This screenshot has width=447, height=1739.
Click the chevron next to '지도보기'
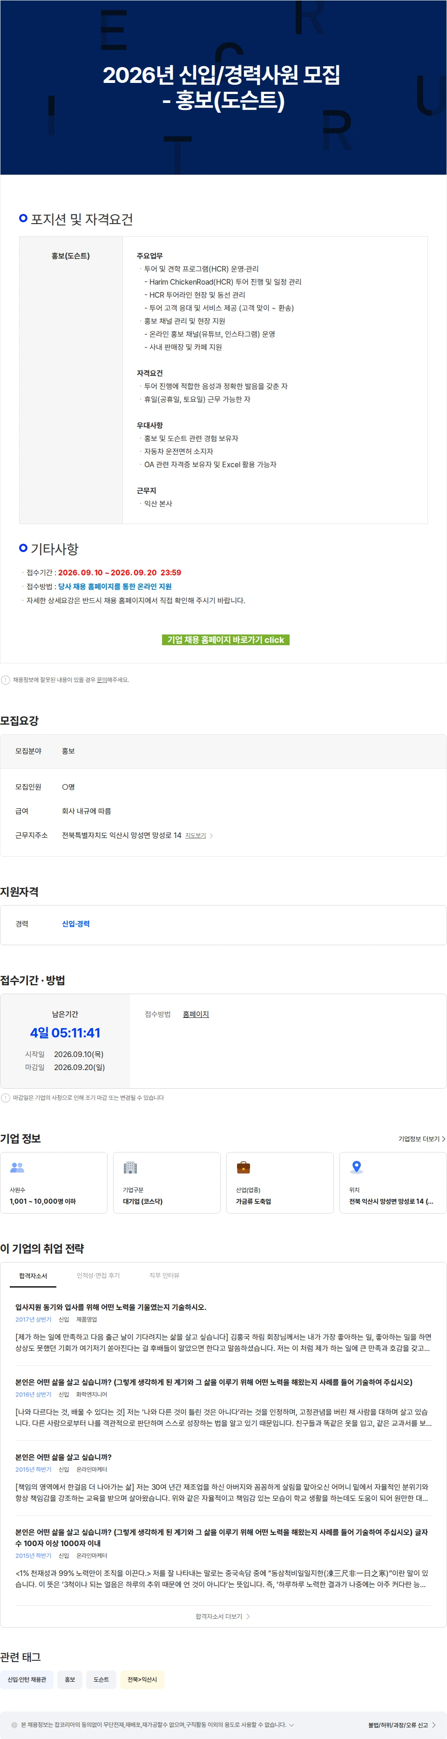point(211,836)
